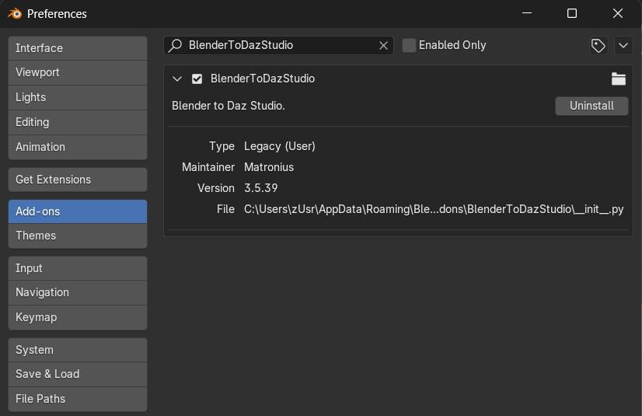
Task: Toggle the Enabled Only checkbox
Action: 410,45
